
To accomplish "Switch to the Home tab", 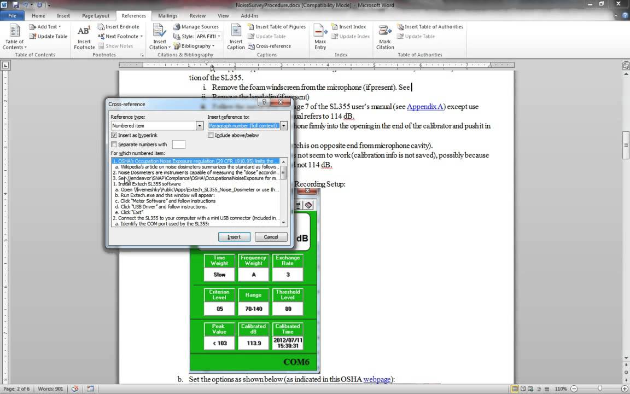I will tap(39, 16).
